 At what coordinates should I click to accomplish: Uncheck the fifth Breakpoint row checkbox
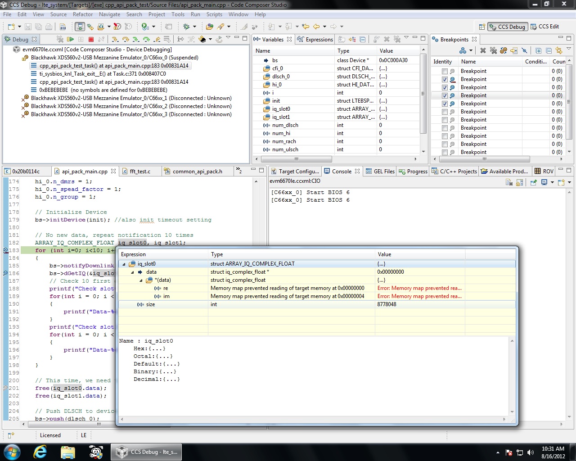click(445, 104)
